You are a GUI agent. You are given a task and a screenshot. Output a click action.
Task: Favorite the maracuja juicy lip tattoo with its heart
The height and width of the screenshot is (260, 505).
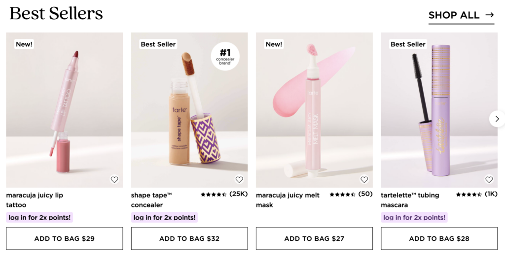tap(114, 180)
